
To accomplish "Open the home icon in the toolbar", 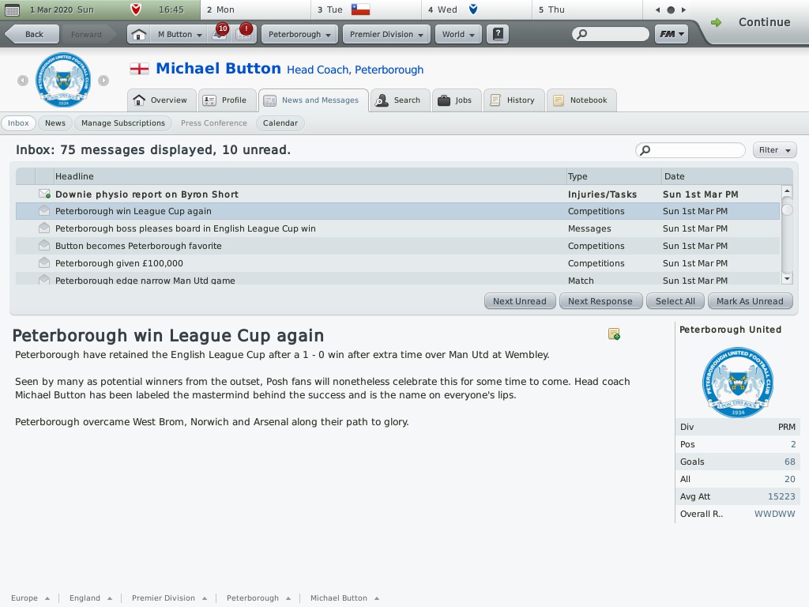I will [139, 35].
